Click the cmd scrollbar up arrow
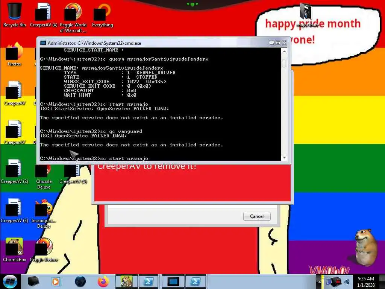The height and width of the screenshot is (289, 385). pos(284,51)
